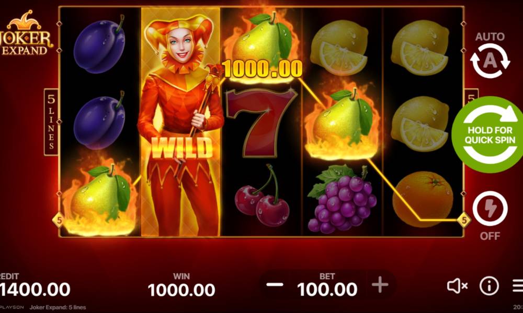
Task: Click the Joker Expand logo
Action: (x=26, y=33)
